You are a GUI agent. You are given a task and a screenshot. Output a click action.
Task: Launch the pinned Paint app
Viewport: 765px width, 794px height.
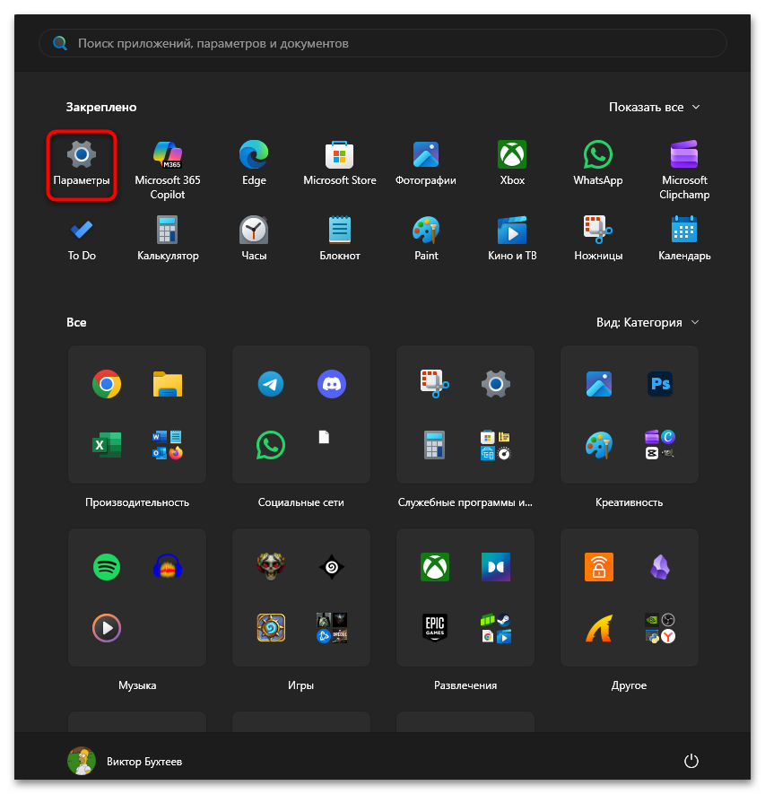pyautogui.click(x=426, y=239)
